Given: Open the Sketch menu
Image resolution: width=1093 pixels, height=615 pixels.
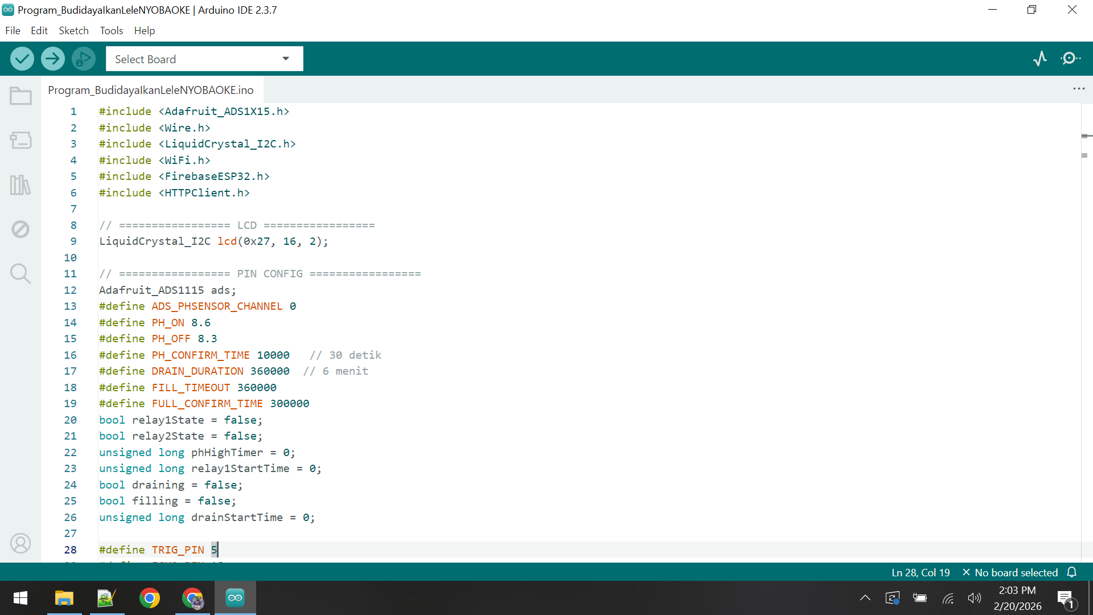Looking at the screenshot, I should 73,31.
